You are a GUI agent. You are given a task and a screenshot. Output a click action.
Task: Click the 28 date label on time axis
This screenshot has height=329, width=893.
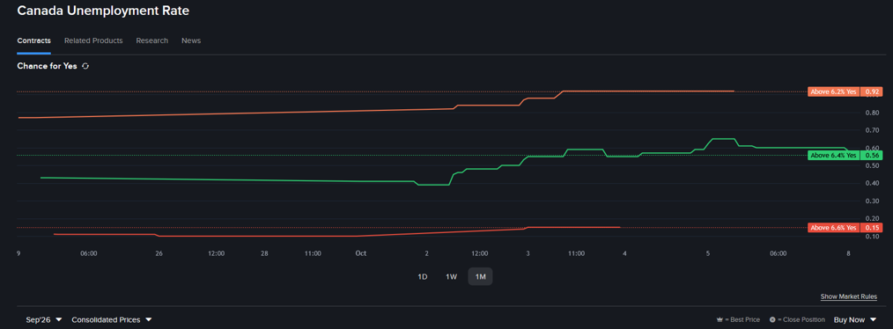coord(264,254)
